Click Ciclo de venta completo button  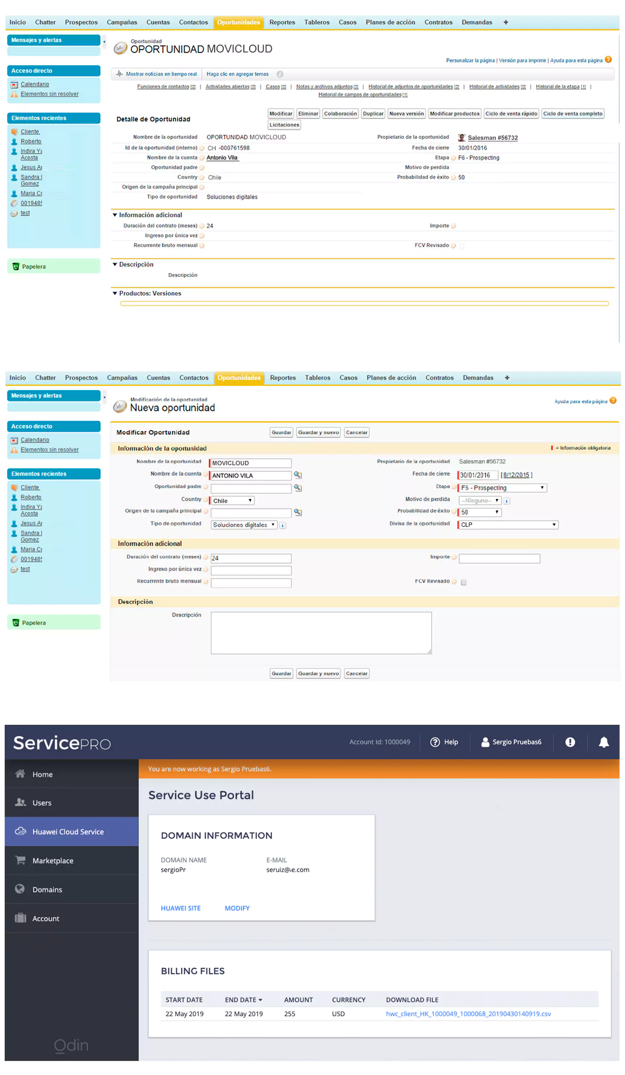(x=573, y=113)
